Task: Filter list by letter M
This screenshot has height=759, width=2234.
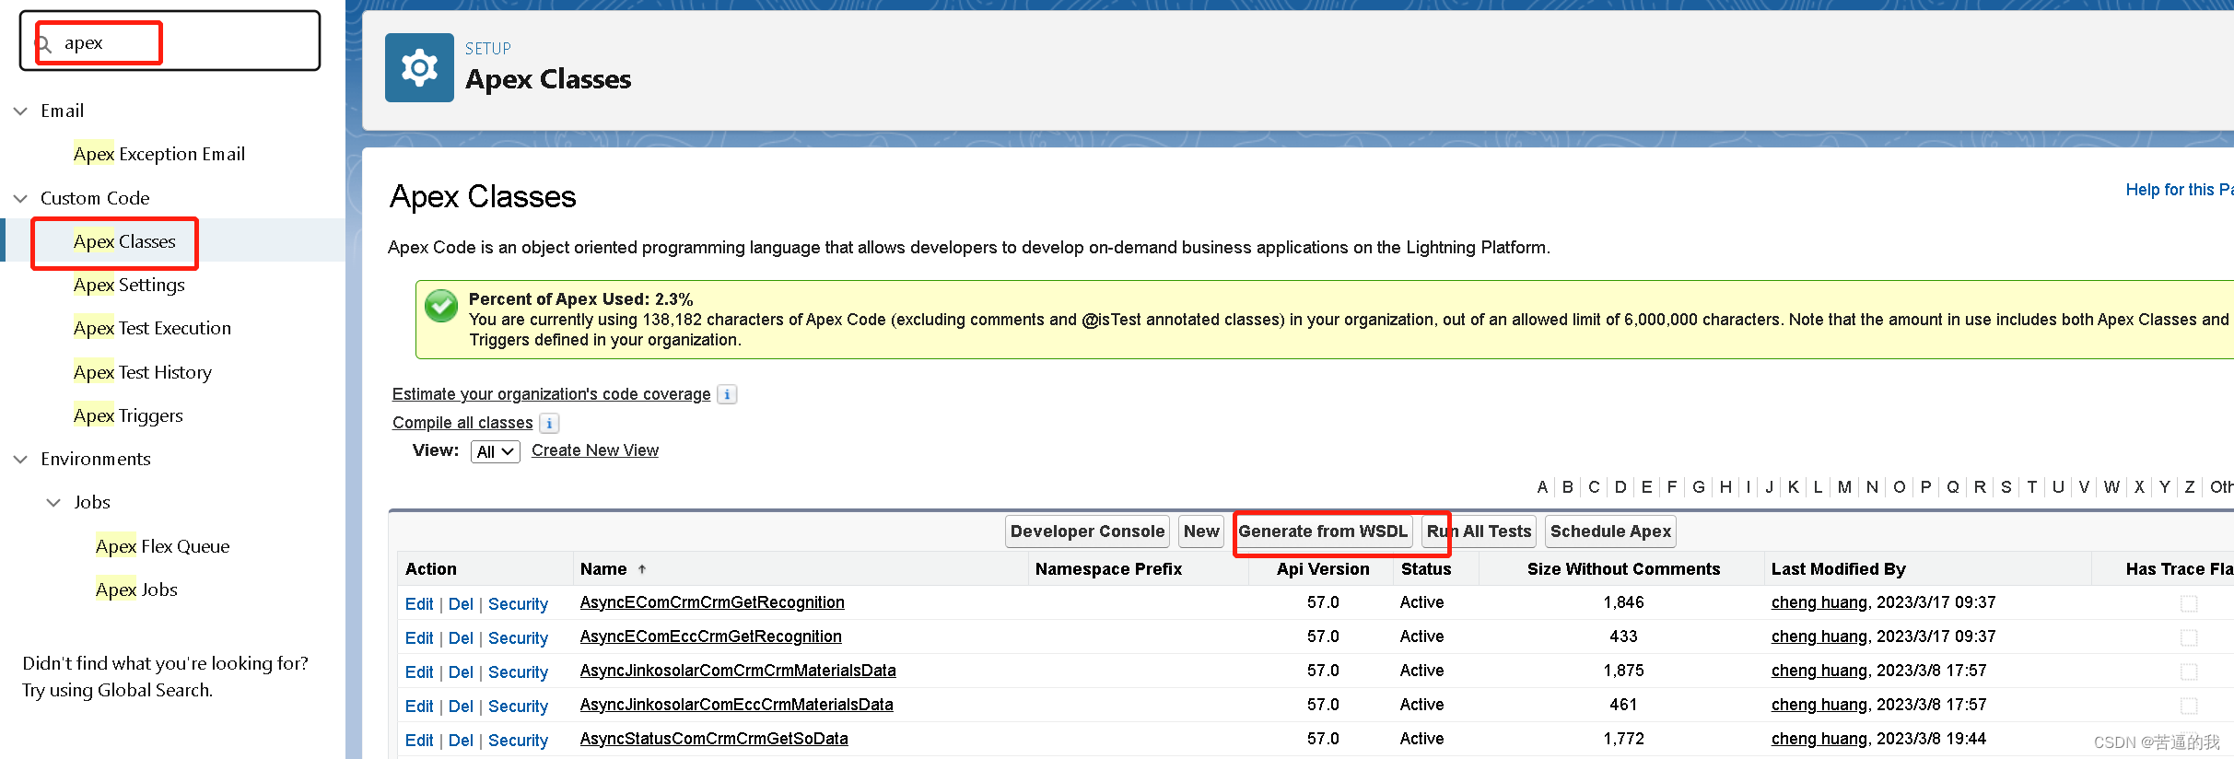Action: click(1844, 487)
